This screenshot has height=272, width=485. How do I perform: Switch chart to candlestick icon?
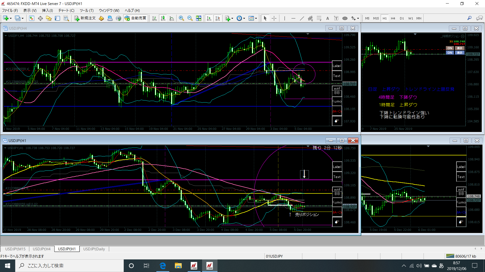click(163, 18)
